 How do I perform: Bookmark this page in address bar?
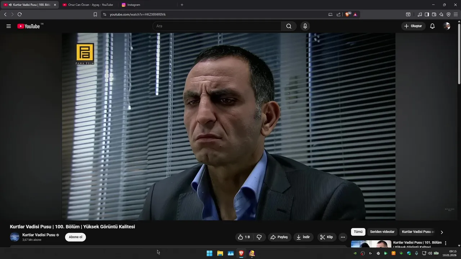point(95,14)
